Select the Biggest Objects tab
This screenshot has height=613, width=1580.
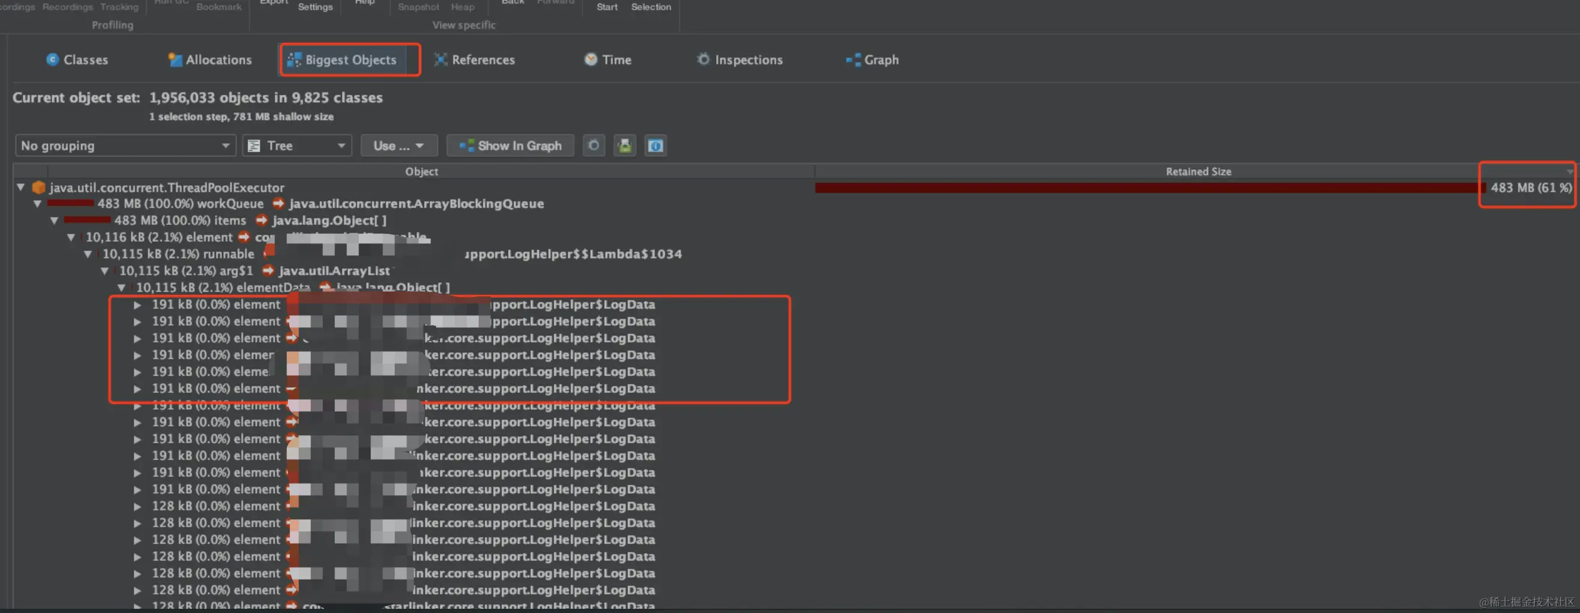(343, 59)
